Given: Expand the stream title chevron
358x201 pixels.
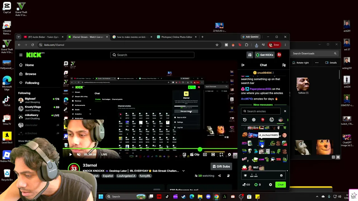Looking at the screenshot, I should point(183,171).
